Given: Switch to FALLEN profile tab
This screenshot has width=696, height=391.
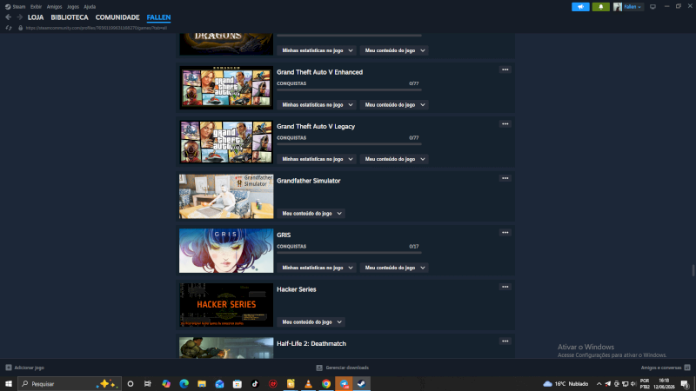Looking at the screenshot, I should click(x=158, y=17).
